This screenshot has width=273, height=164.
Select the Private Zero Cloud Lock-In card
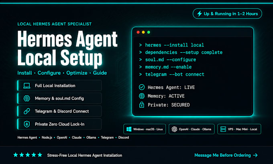(x=59, y=124)
